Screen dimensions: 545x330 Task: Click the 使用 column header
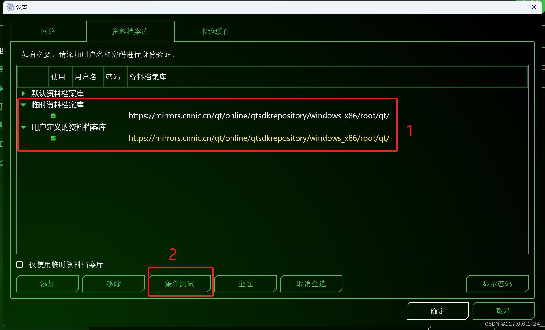(x=61, y=77)
